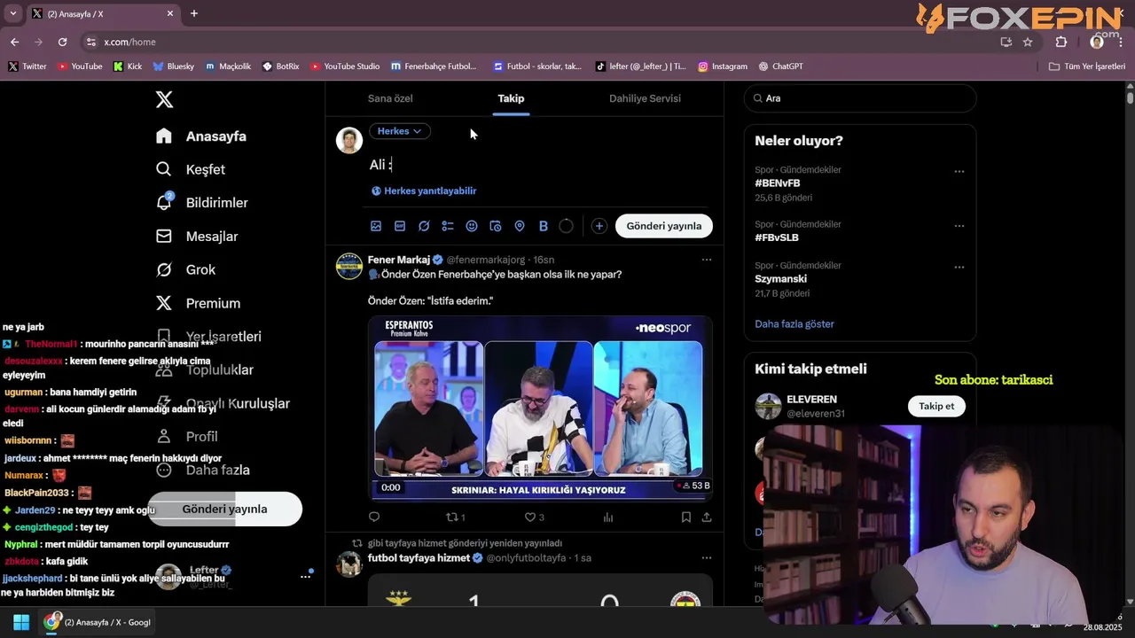
Task: Add GIF to the post
Action: (x=400, y=226)
